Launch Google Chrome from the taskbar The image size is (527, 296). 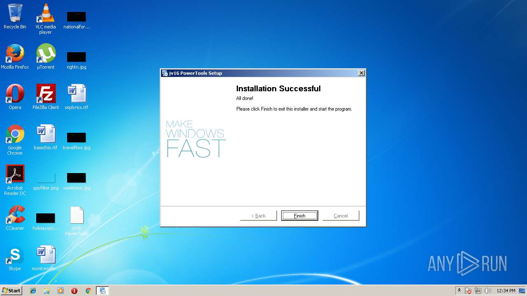(x=88, y=291)
